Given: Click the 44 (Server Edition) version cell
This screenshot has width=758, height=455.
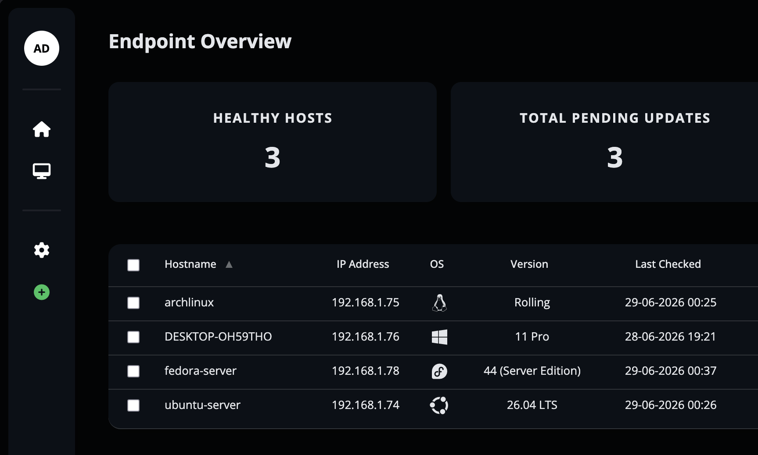Looking at the screenshot, I should pos(532,371).
